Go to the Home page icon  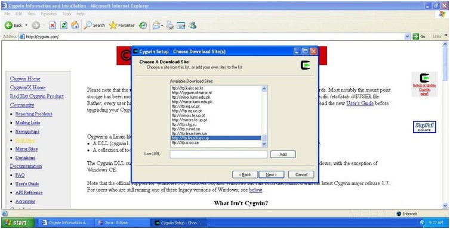click(75, 26)
